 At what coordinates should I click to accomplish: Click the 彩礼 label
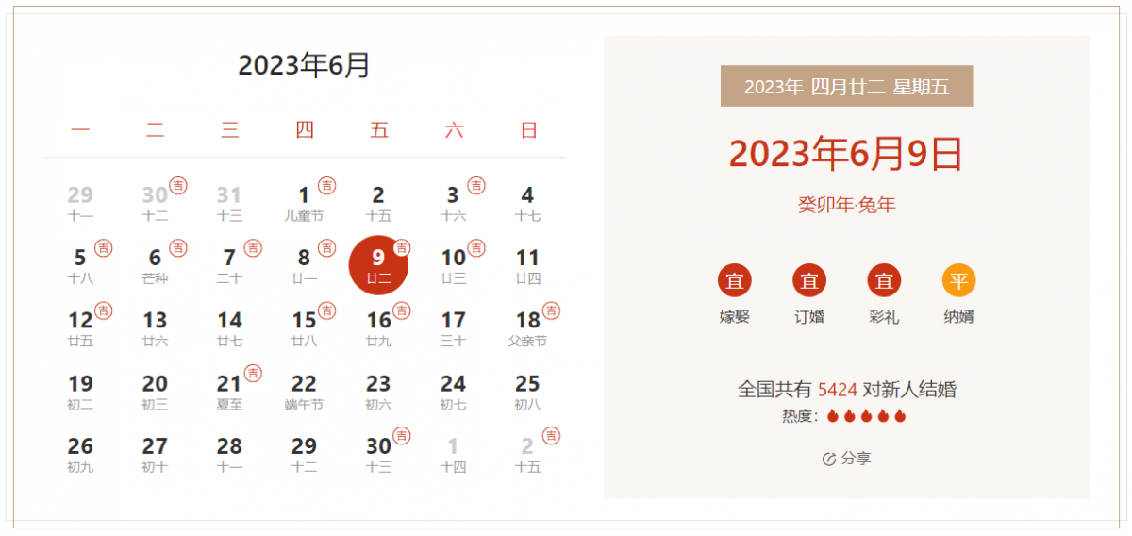[x=884, y=317]
